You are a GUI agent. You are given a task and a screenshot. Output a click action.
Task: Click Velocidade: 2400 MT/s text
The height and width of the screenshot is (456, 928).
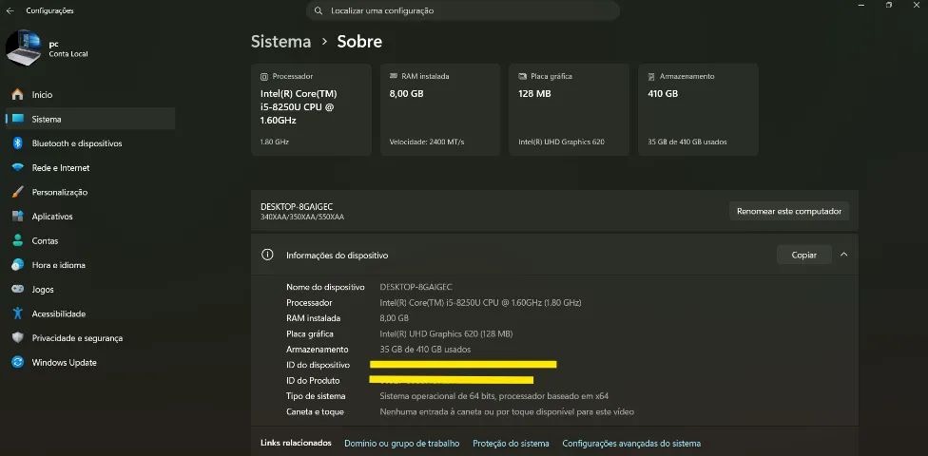[x=427, y=142]
